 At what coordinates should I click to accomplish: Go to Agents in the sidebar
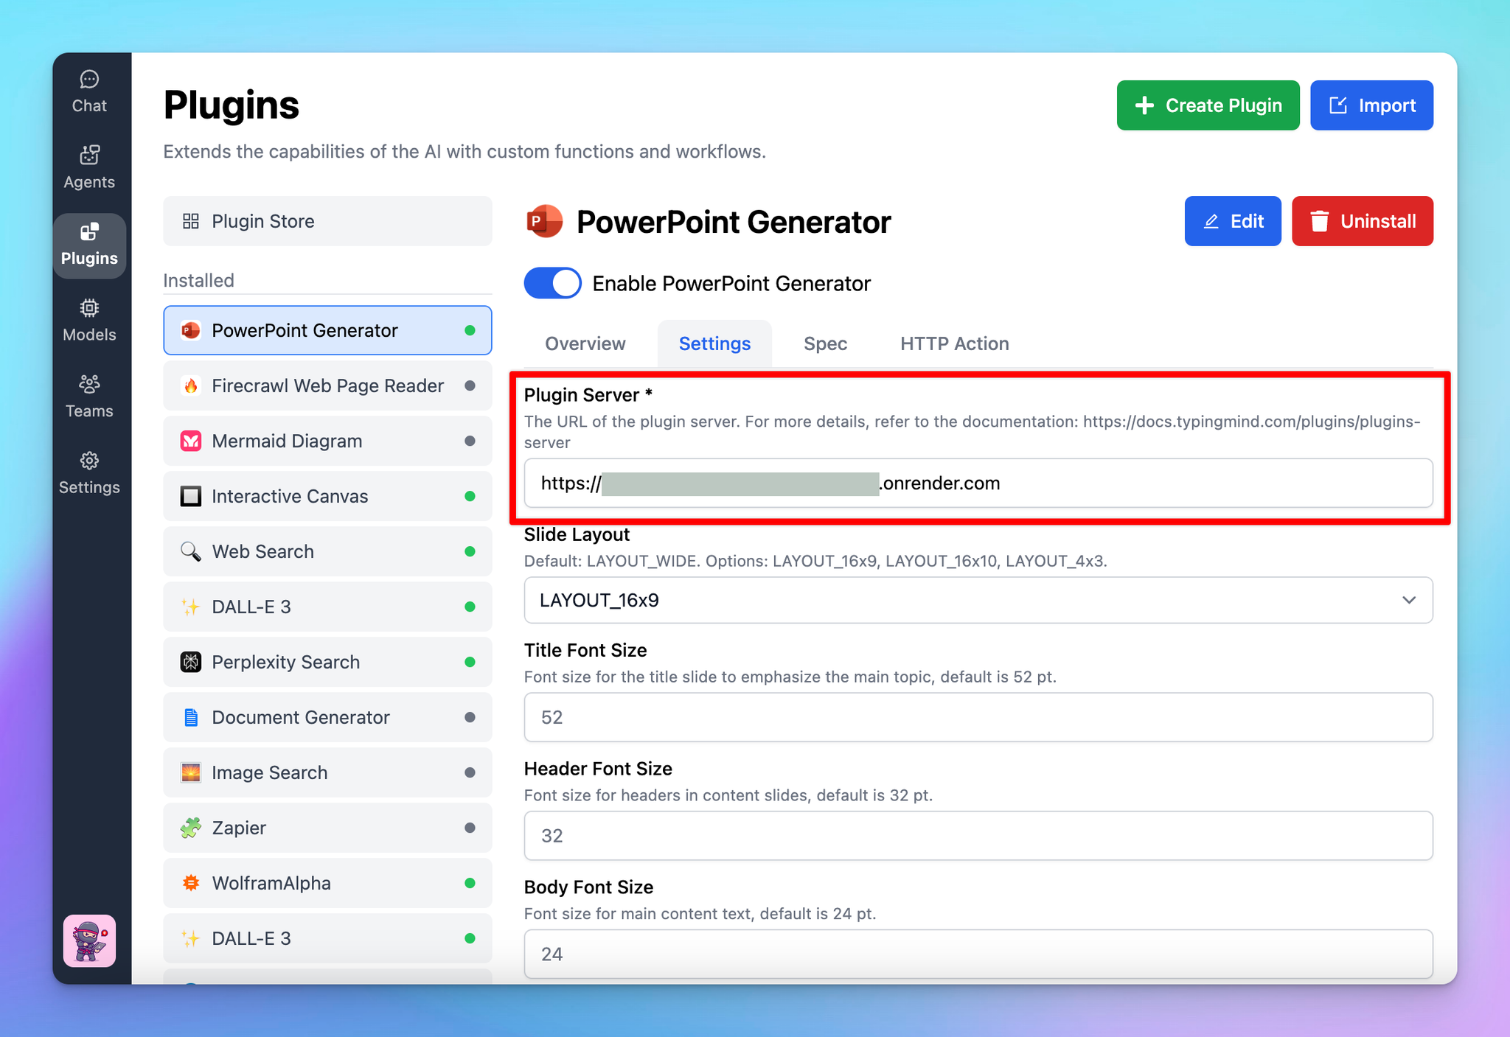point(89,168)
